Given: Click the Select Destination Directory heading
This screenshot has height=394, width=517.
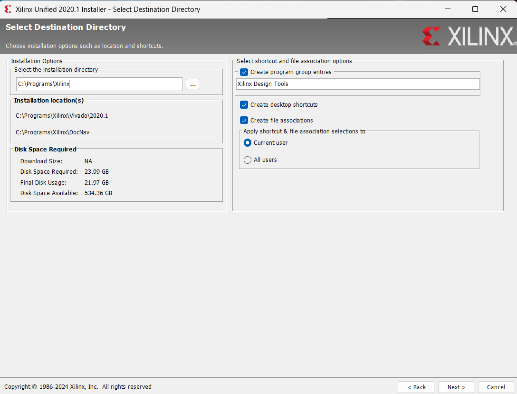Looking at the screenshot, I should [66, 27].
